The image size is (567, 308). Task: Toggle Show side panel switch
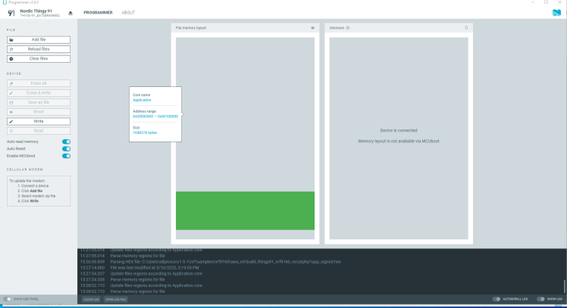tap(8, 299)
